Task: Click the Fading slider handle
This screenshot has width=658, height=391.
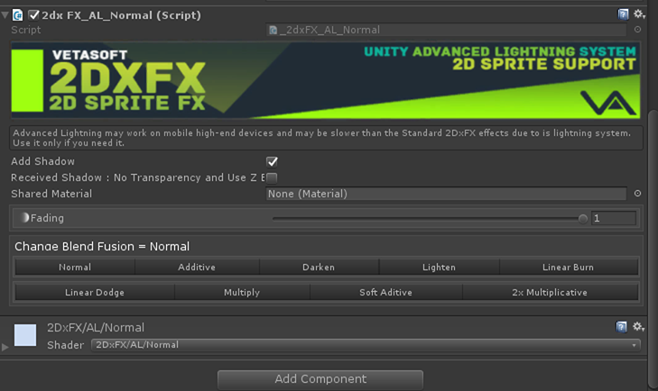Action: pyautogui.click(x=582, y=218)
